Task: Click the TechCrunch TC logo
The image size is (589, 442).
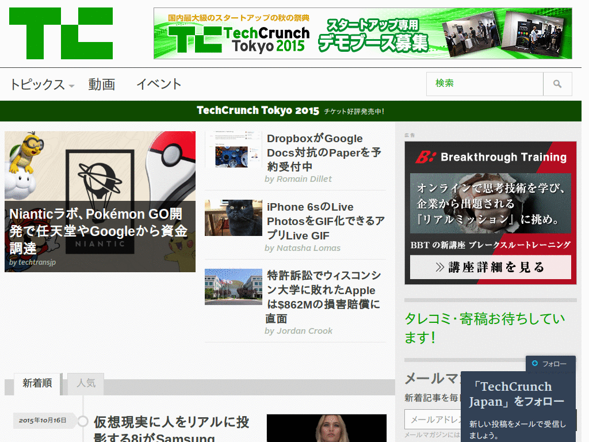Action: [60, 33]
